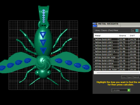This screenshot has width=140, height=105.
Task: Sort by the Grams column header
Action: [123, 36]
